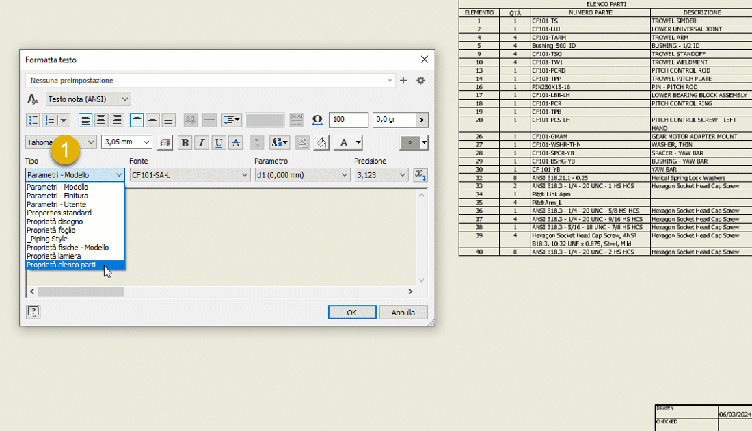752x431 pixels.
Task: Choose Proprietà foglio from the list
Action: (x=75, y=231)
